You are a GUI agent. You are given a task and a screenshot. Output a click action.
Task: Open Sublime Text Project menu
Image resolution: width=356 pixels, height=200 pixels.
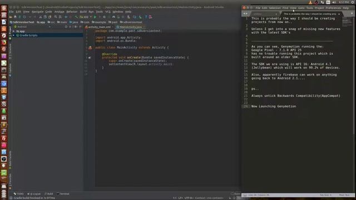pyautogui.click(x=319, y=8)
